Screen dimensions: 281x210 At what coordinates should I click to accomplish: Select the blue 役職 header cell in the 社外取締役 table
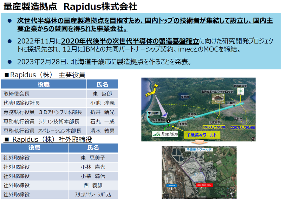(34, 147)
